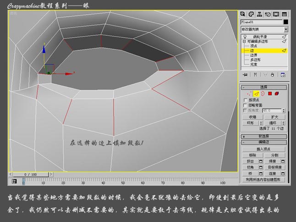Click the 循环 button

273,123
